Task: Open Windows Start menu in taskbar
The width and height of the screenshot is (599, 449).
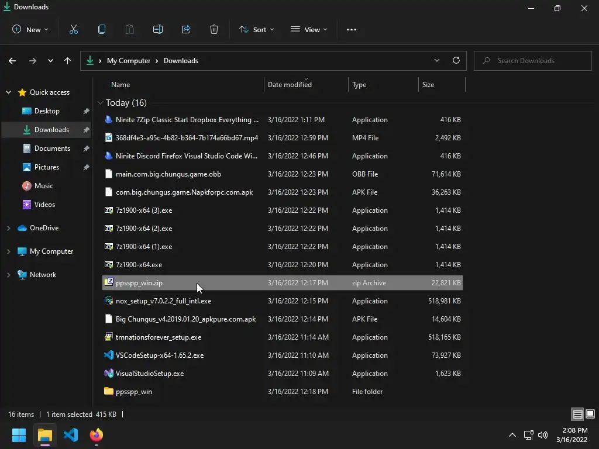Action: coord(19,435)
